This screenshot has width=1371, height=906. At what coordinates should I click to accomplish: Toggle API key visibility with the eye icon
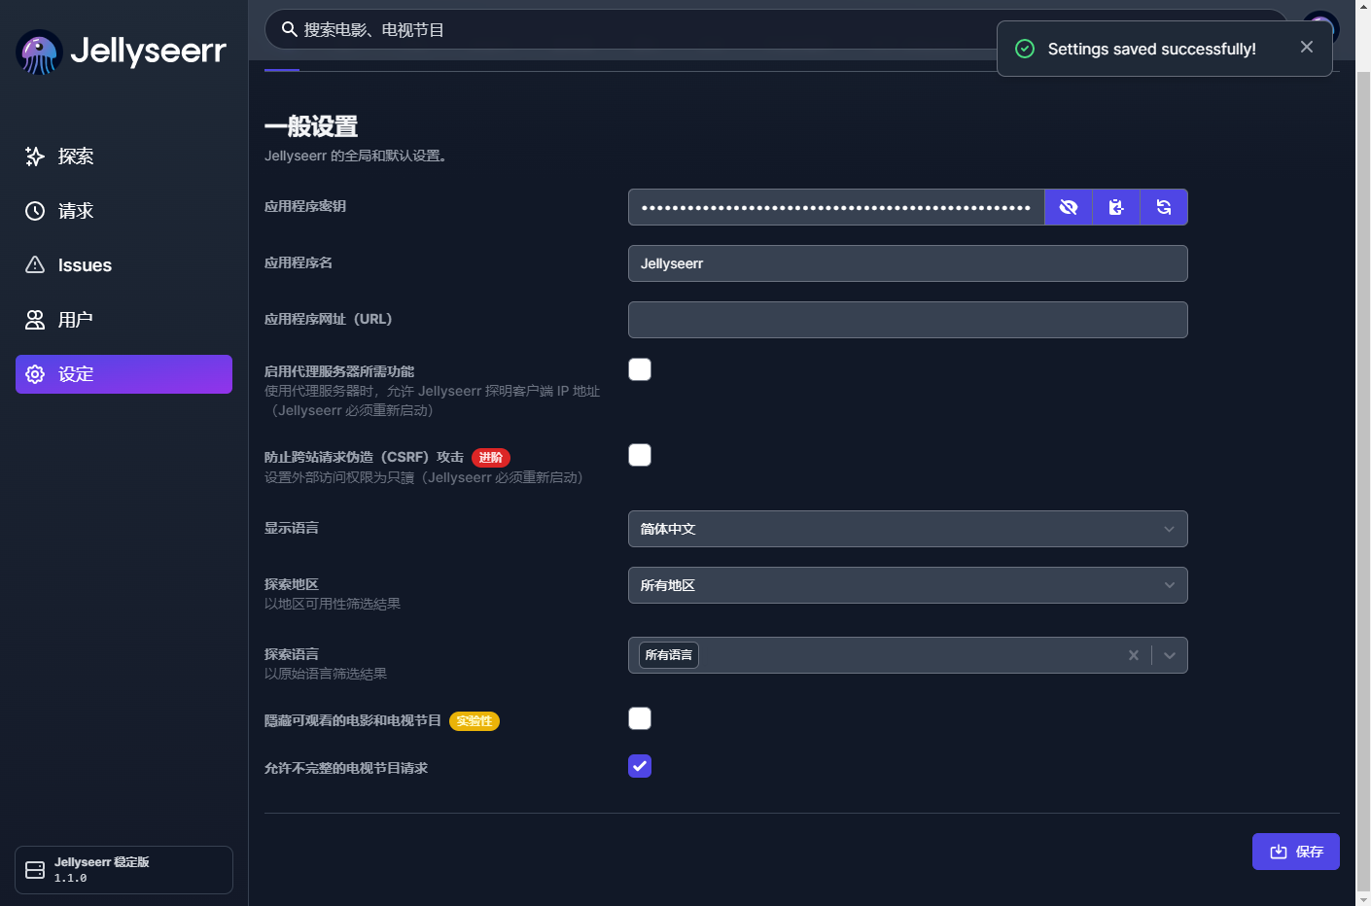tap(1069, 207)
